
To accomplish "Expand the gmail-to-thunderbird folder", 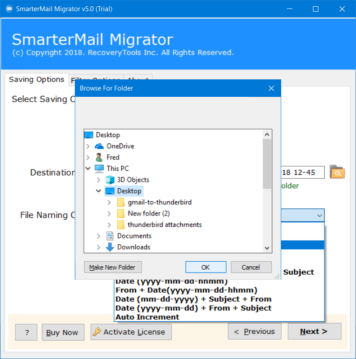I will [109, 202].
